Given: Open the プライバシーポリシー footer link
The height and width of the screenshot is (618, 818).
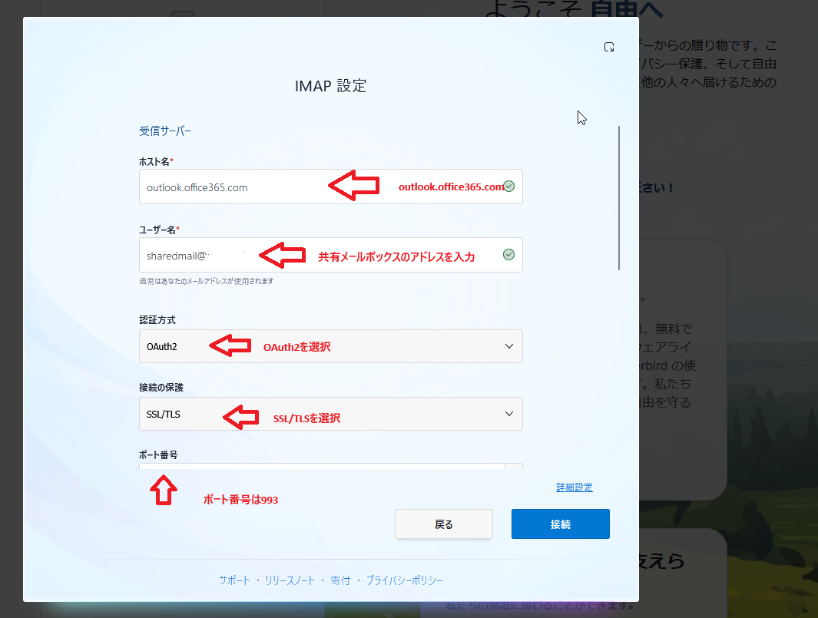Looking at the screenshot, I should (404, 580).
